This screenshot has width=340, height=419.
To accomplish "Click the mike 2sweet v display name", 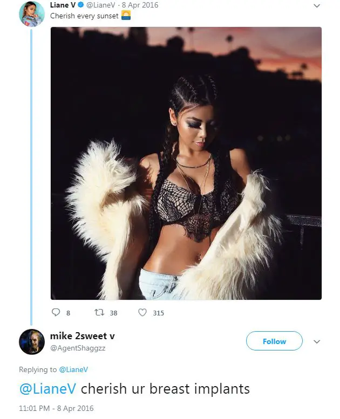I will pyautogui.click(x=83, y=336).
